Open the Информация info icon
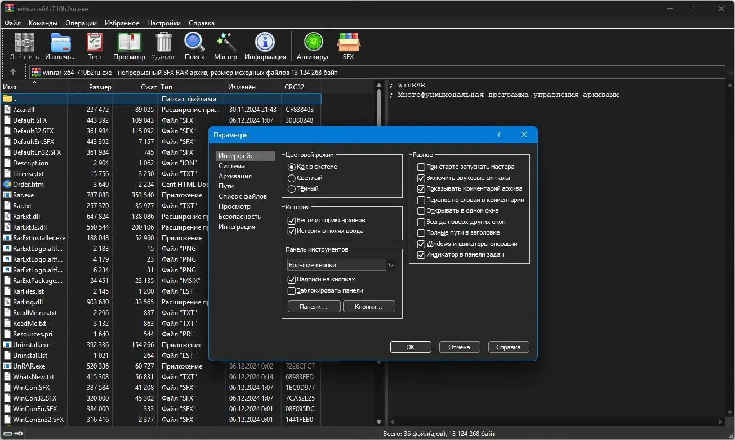The image size is (735, 440). [x=265, y=43]
